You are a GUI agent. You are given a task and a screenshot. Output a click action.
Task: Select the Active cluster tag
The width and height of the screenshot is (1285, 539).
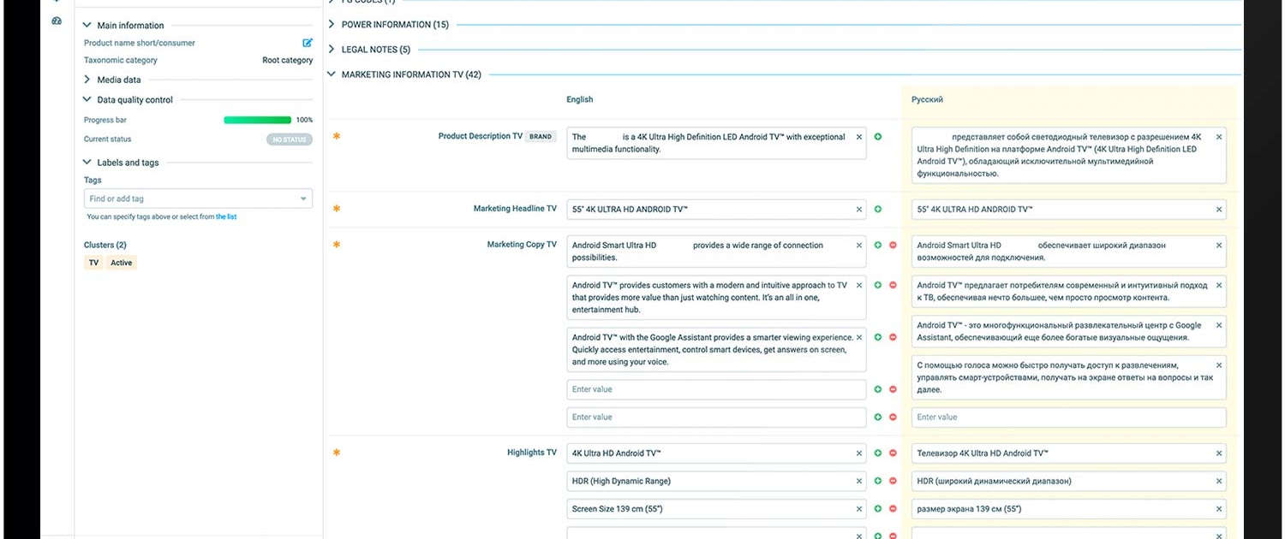(122, 263)
